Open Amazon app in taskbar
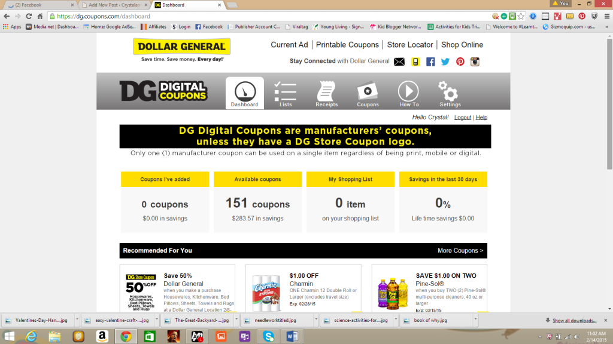613x344 pixels. pyautogui.click(x=102, y=336)
